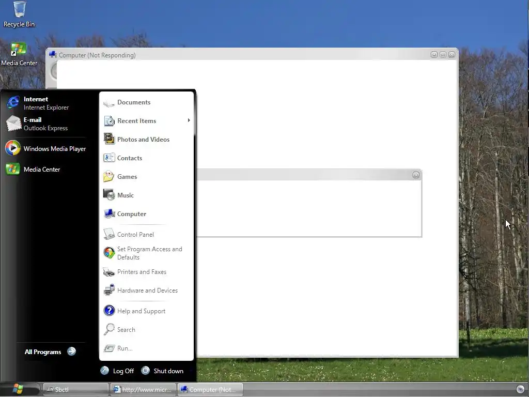The height and width of the screenshot is (397, 529).
Task: Click the Windows Start button
Action: [19, 389]
